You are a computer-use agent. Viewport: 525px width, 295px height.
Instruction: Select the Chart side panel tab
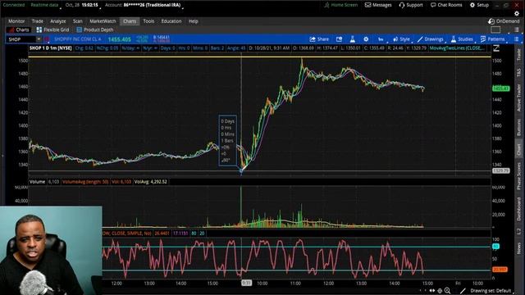[518, 149]
